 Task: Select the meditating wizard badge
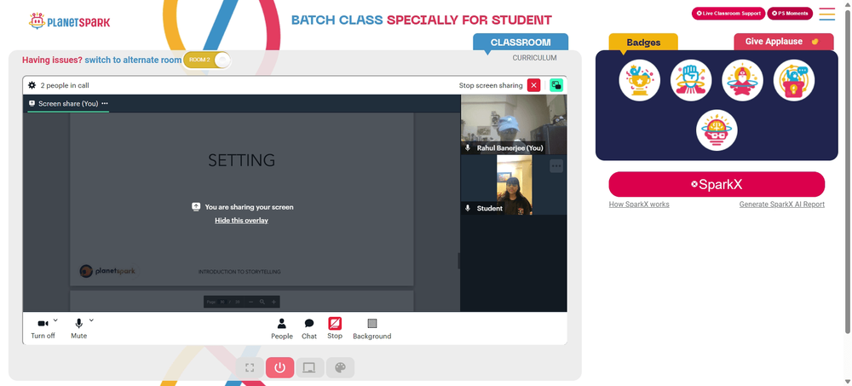[742, 80]
